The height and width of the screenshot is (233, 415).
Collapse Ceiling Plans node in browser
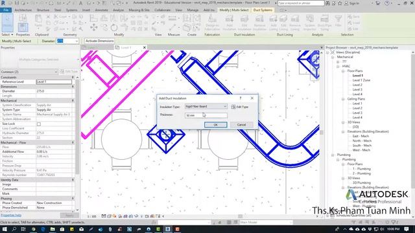coord(343,99)
